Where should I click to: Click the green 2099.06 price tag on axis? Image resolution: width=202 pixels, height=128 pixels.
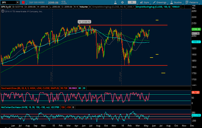pyautogui.click(x=196, y=29)
